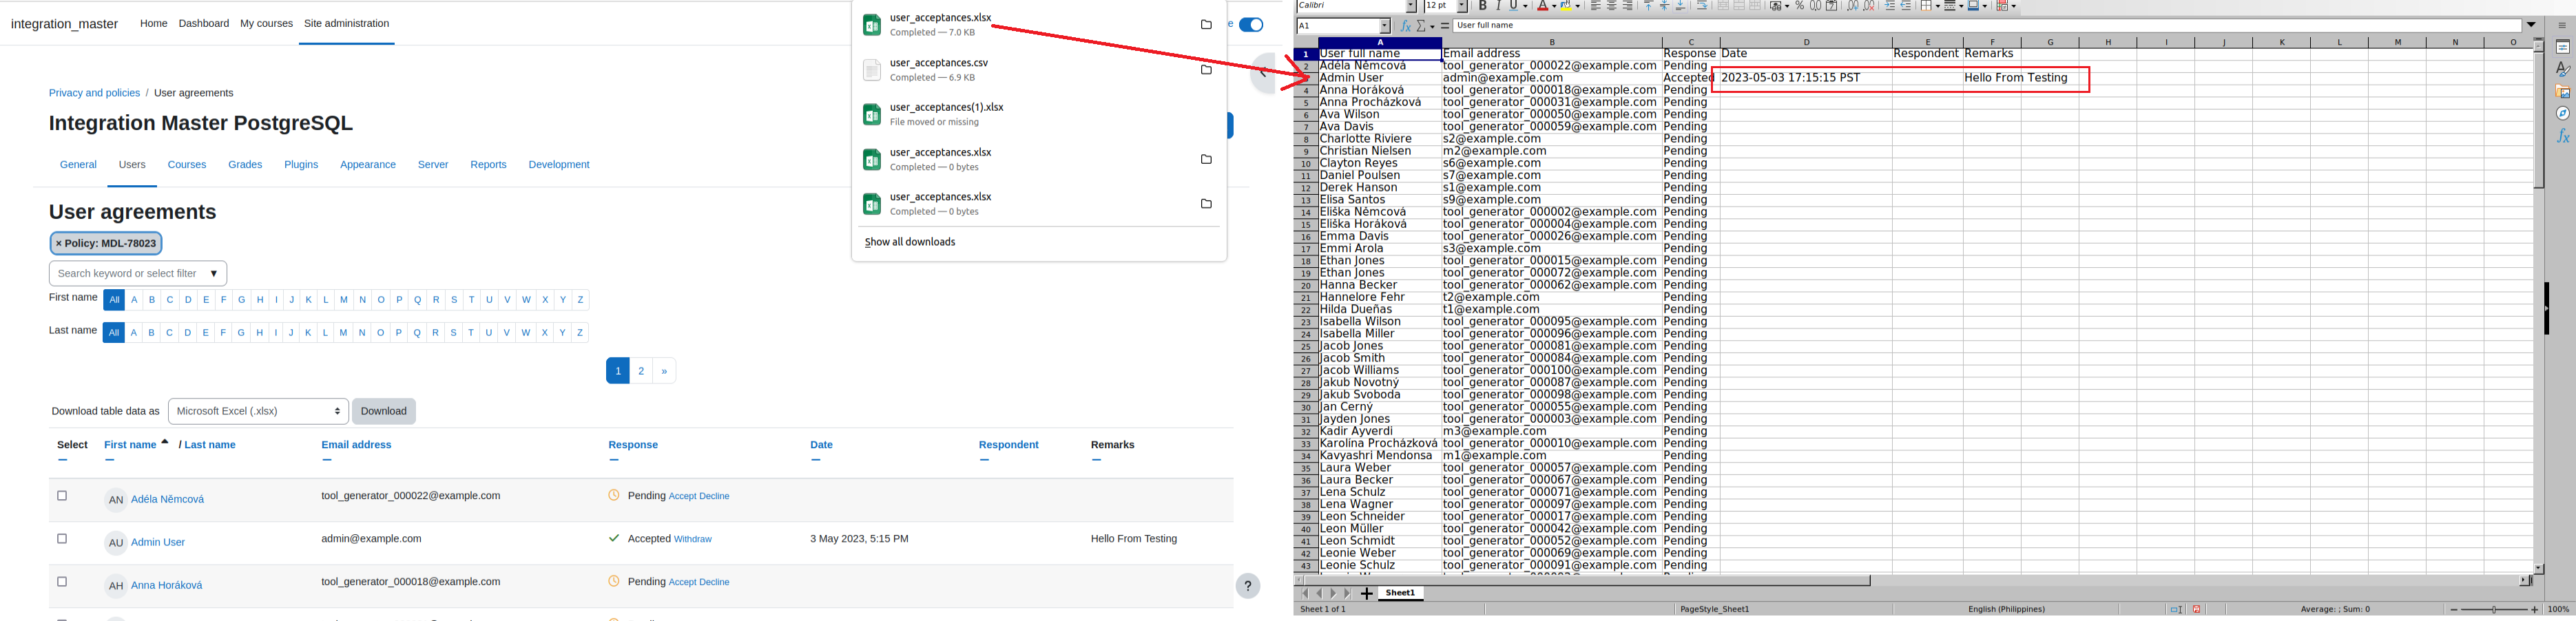Open the sidebar Styles deck
Screen dimensions: 2576x621
click(x=2563, y=69)
